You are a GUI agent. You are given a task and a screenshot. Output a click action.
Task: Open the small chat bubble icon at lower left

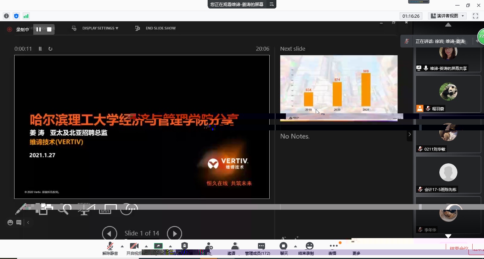(x=19, y=223)
